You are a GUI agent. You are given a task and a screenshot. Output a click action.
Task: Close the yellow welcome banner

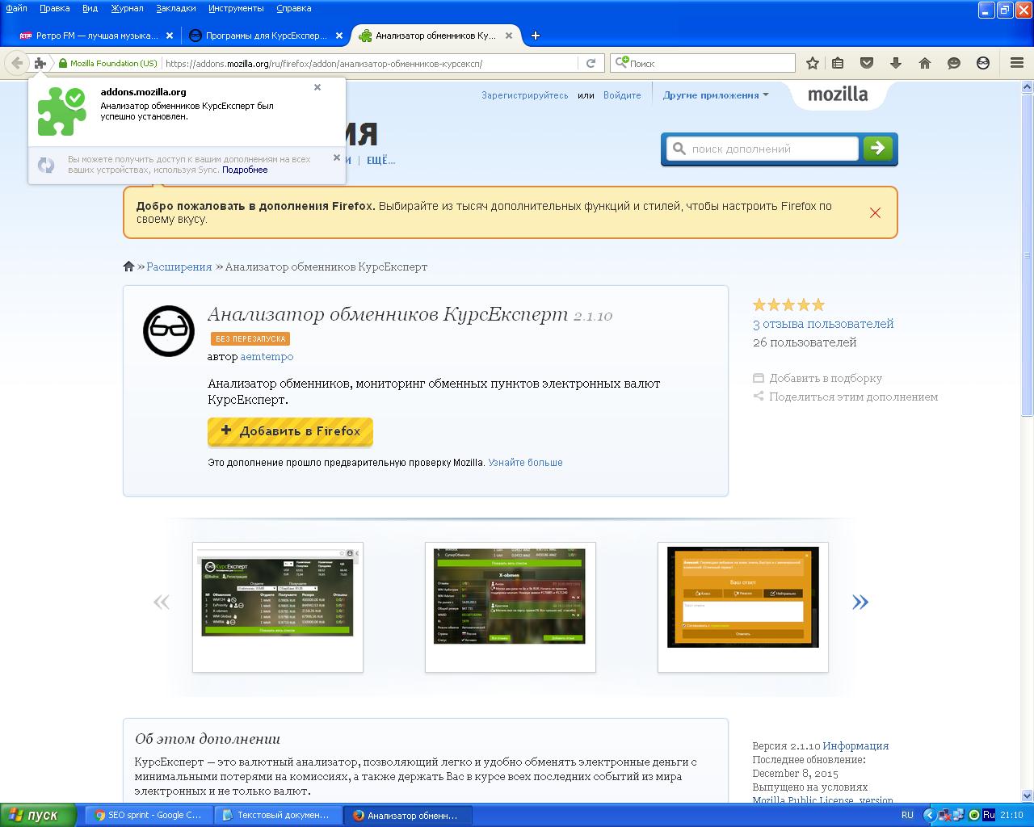875,213
